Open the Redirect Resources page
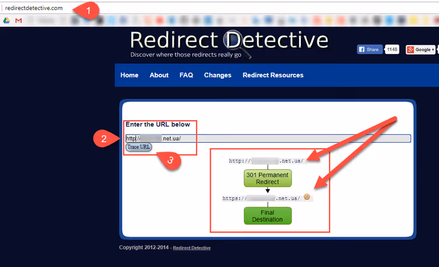This screenshot has width=439, height=267. click(273, 75)
